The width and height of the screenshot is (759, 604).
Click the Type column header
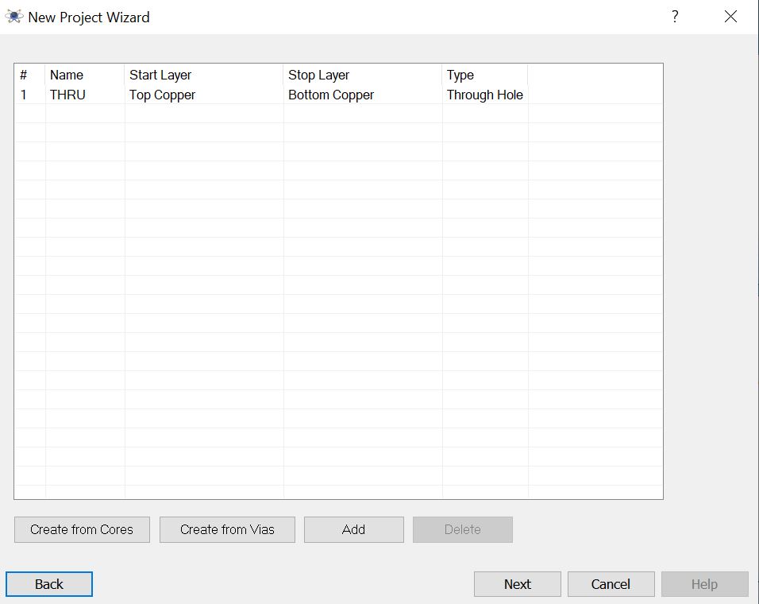click(x=460, y=75)
